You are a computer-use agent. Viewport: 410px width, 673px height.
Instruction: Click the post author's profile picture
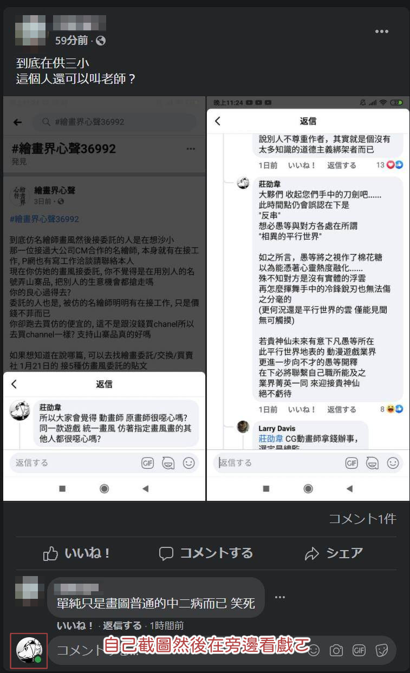click(x=31, y=31)
